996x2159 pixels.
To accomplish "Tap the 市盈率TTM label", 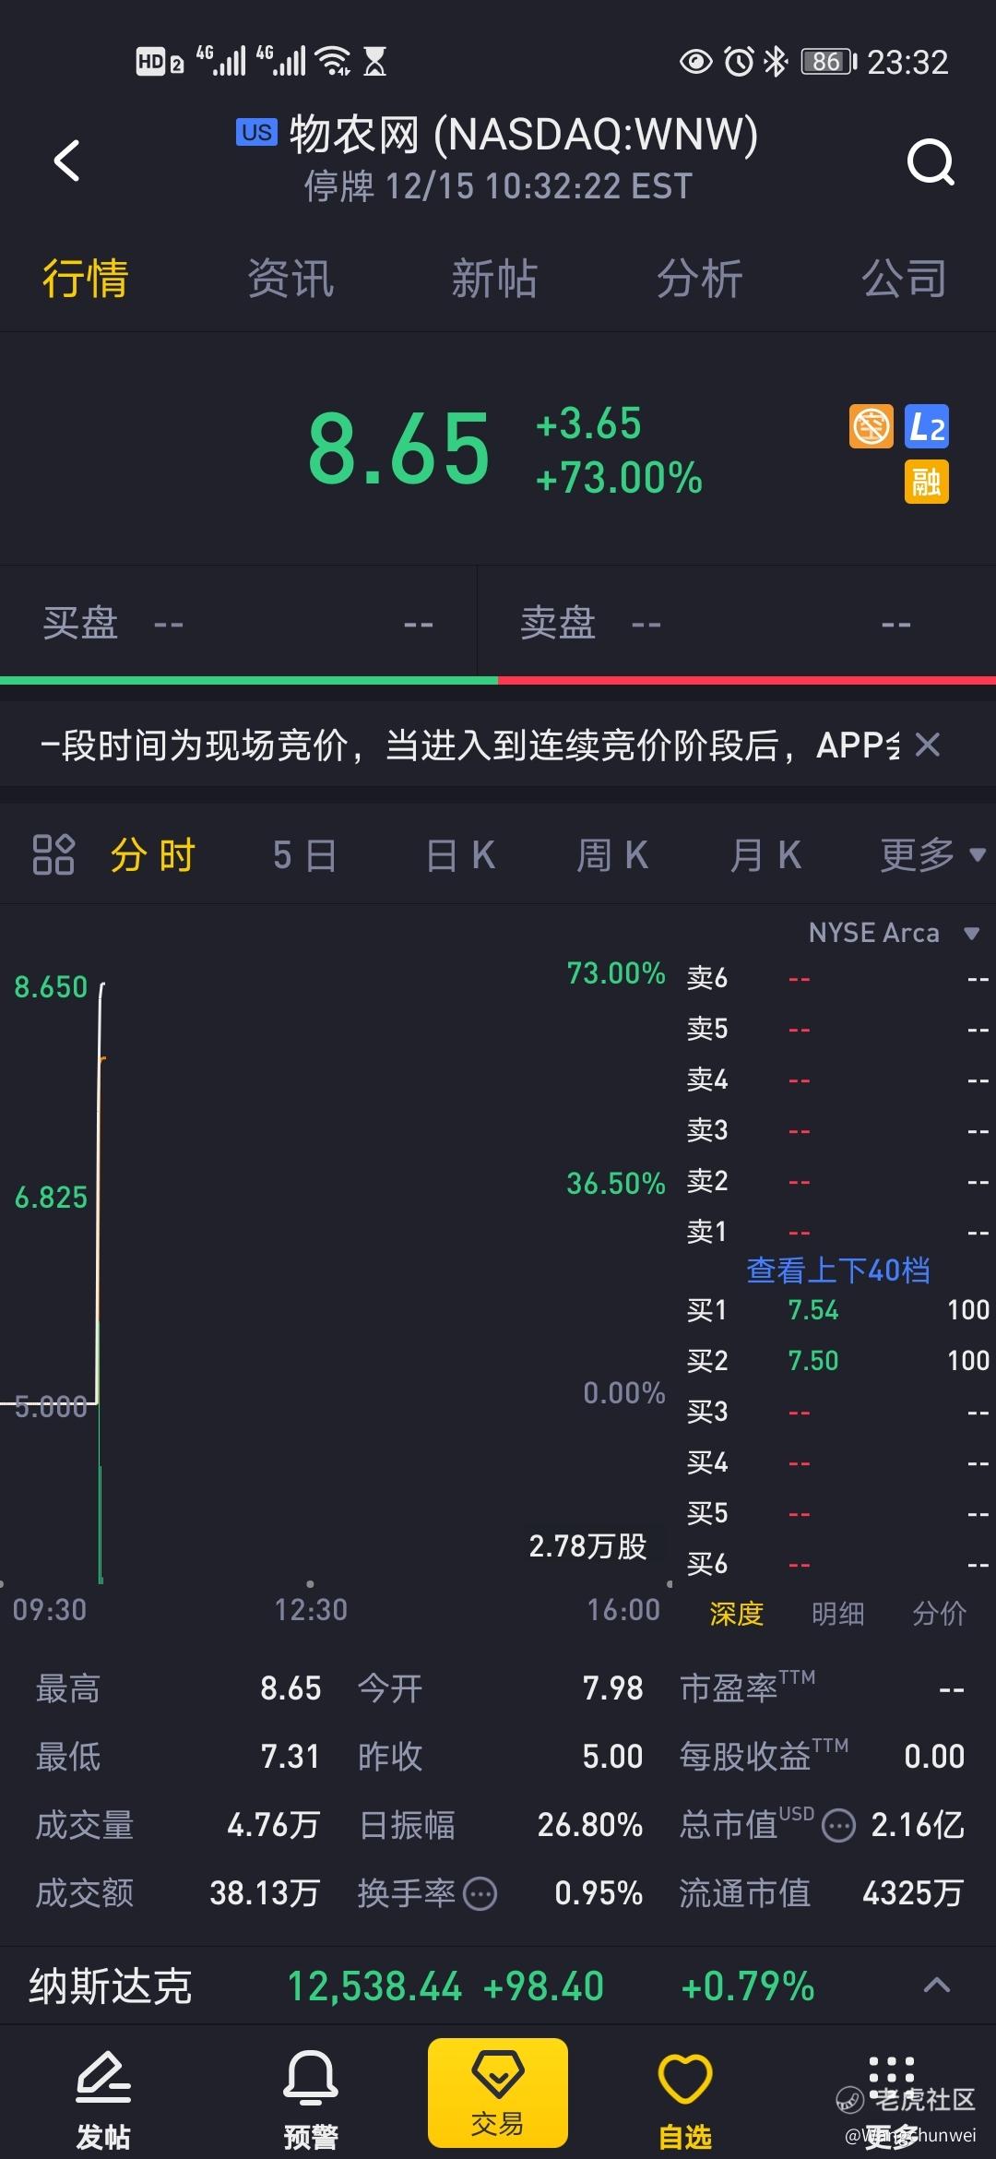I will coord(748,1687).
